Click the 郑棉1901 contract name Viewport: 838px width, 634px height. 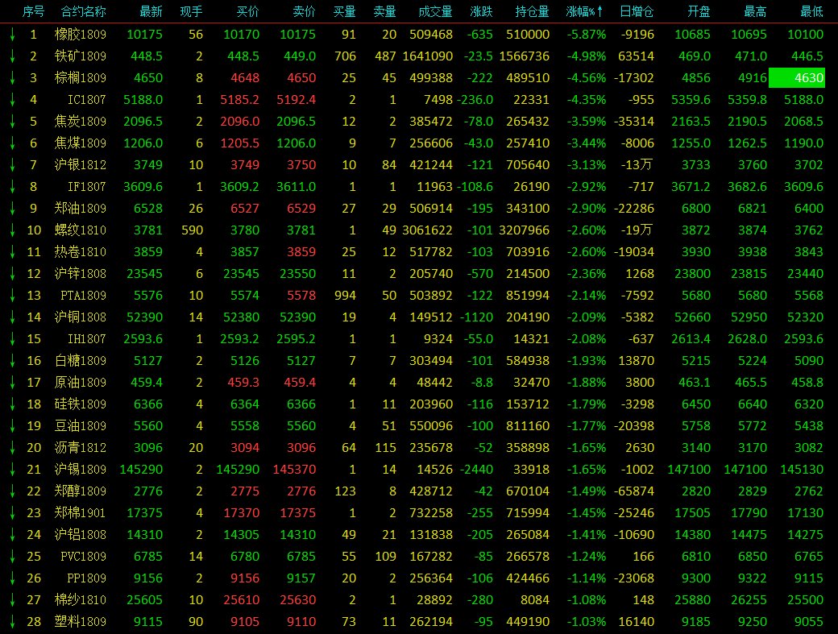click(x=81, y=512)
